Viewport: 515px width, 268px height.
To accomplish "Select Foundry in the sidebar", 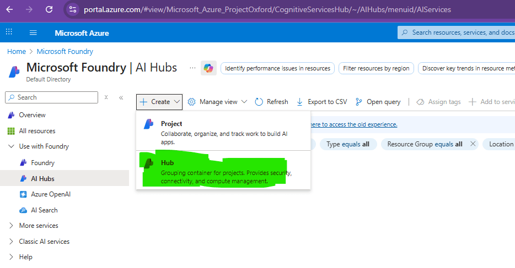I will [42, 163].
